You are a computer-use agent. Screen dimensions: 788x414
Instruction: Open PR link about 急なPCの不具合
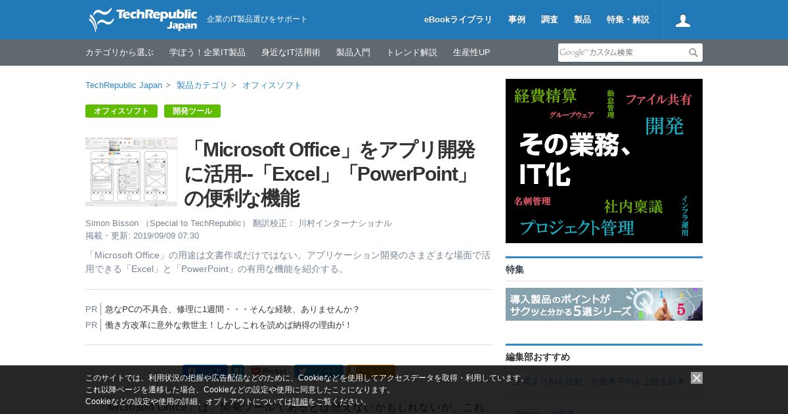232,310
